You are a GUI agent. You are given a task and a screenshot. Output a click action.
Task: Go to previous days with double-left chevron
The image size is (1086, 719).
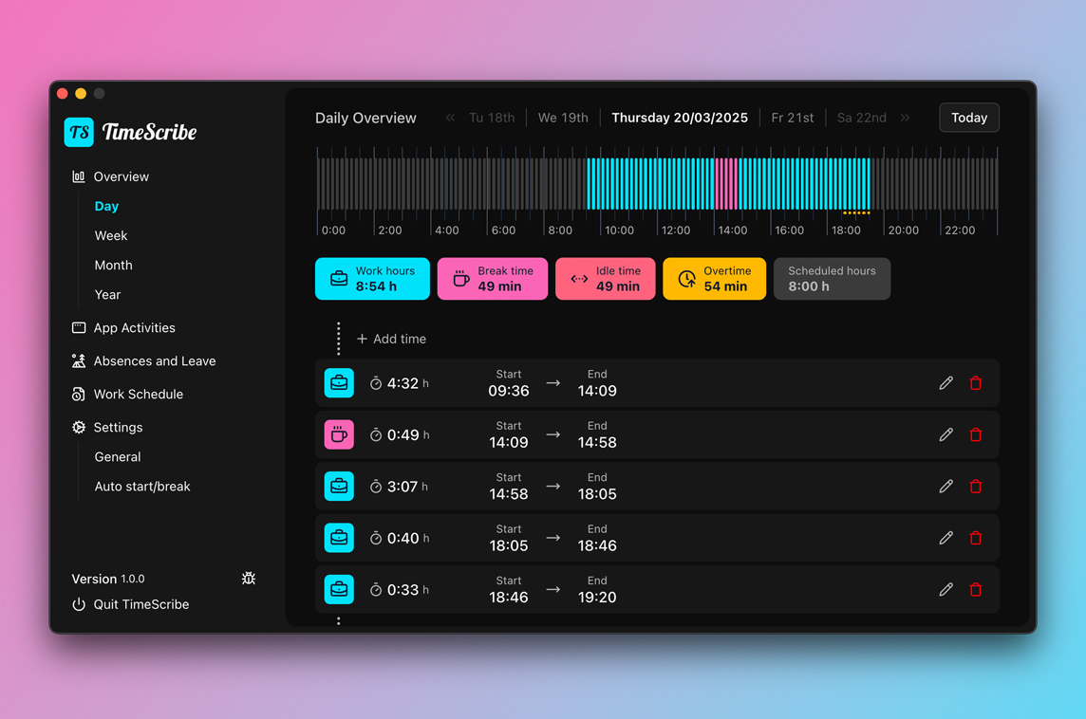coord(450,118)
